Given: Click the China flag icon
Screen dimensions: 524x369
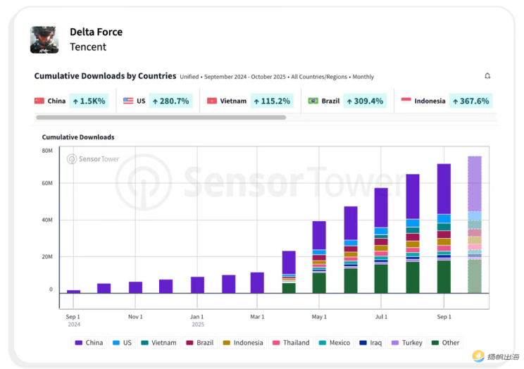Looking at the screenshot, I should (x=39, y=101).
